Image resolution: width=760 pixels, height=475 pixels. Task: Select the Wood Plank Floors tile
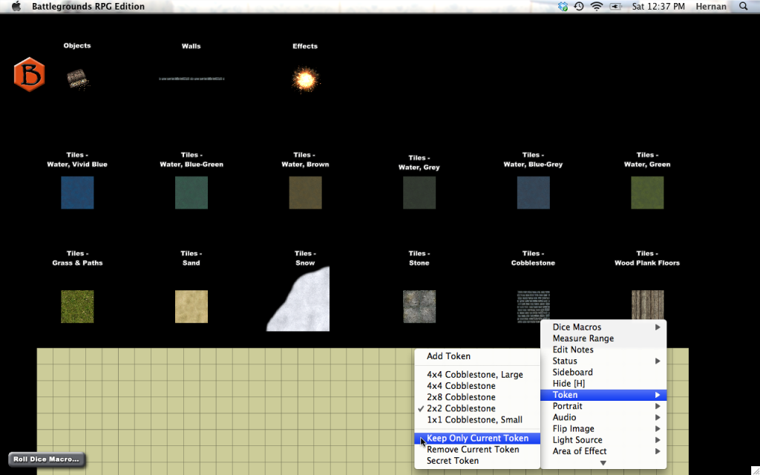click(x=647, y=305)
